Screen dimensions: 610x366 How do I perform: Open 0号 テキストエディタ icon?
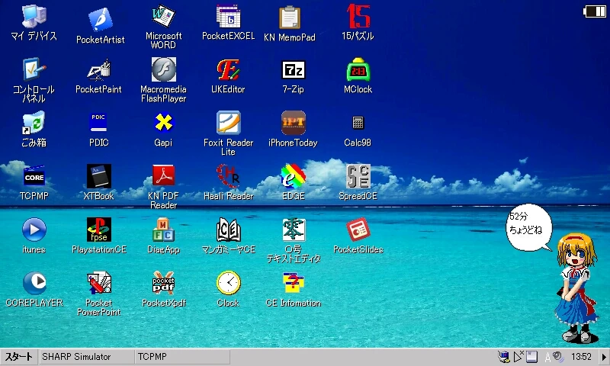294,230
